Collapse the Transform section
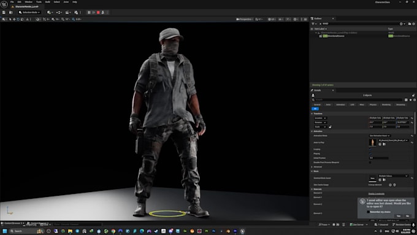 coord(312,114)
